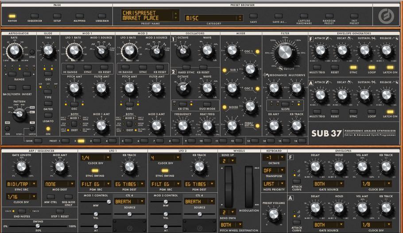403x233 pixels.
Task: Click the Mod 2 Source selector knob
Action: (156, 51)
